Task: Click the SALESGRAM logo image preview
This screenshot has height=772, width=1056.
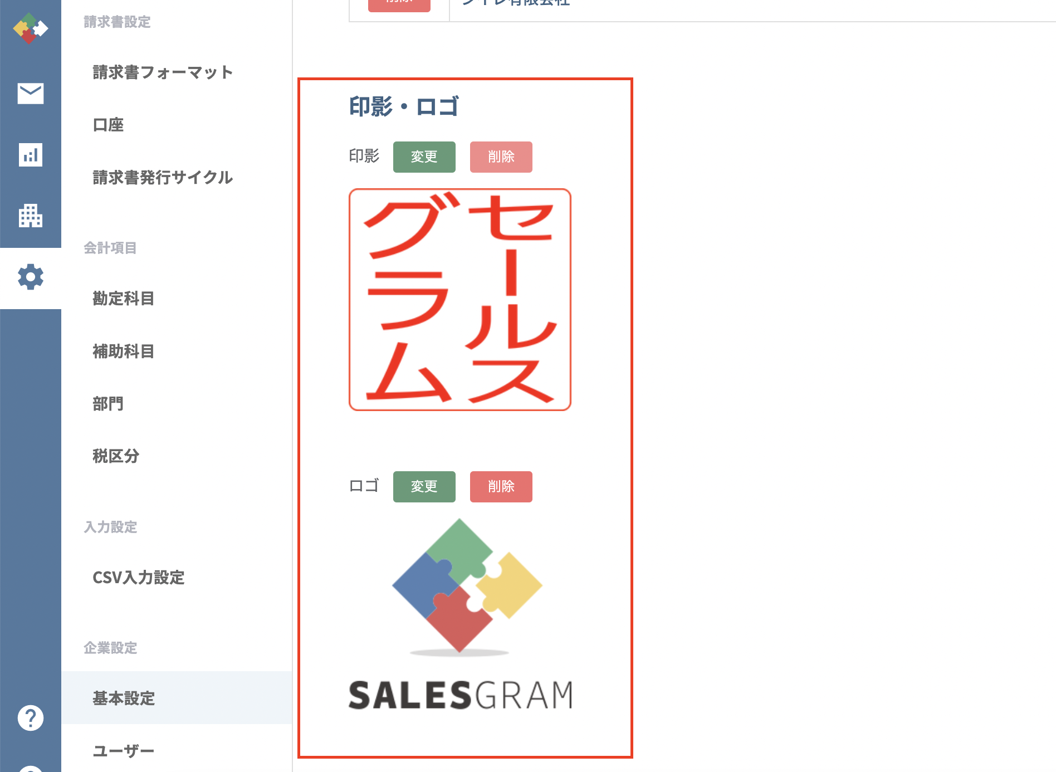Action: (461, 614)
